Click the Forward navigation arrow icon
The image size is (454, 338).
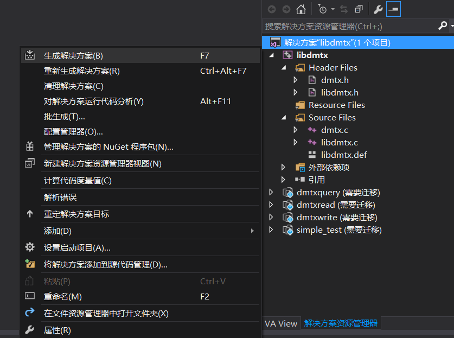coord(286,9)
